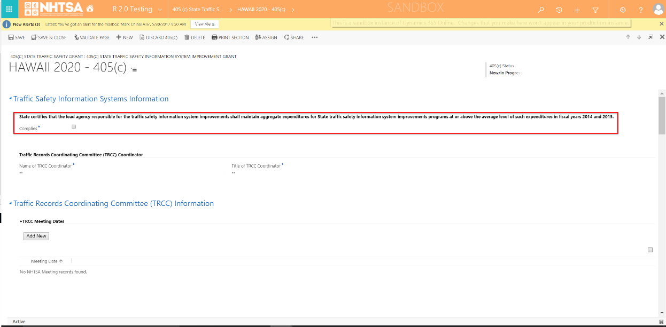Open recent items clock icon

pos(559,10)
